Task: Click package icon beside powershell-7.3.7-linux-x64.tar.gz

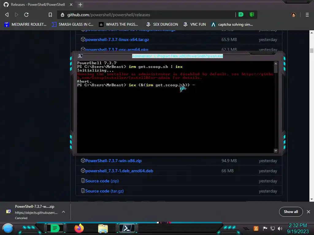Action: tap(83, 39)
